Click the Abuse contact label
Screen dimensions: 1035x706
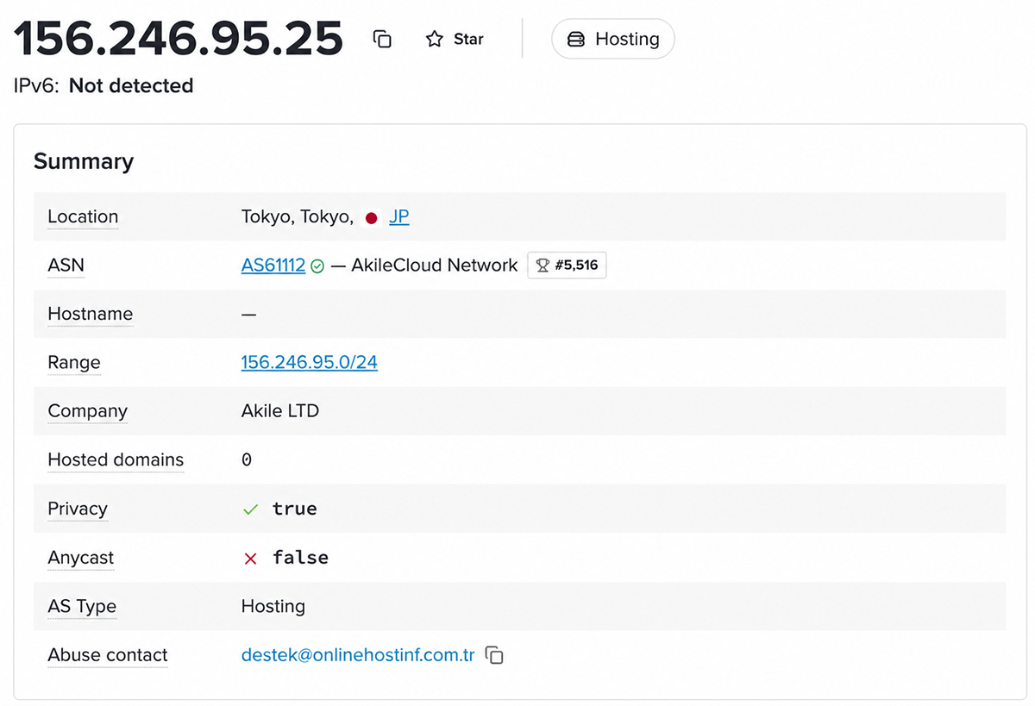108,655
